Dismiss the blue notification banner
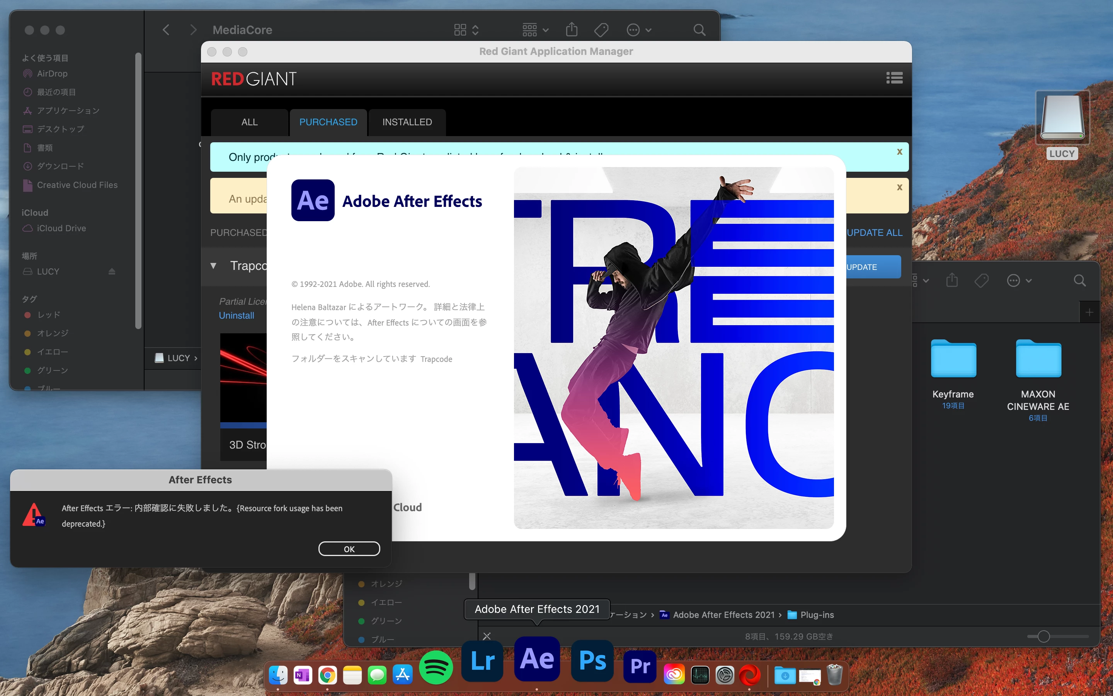The image size is (1113, 696). point(900,152)
